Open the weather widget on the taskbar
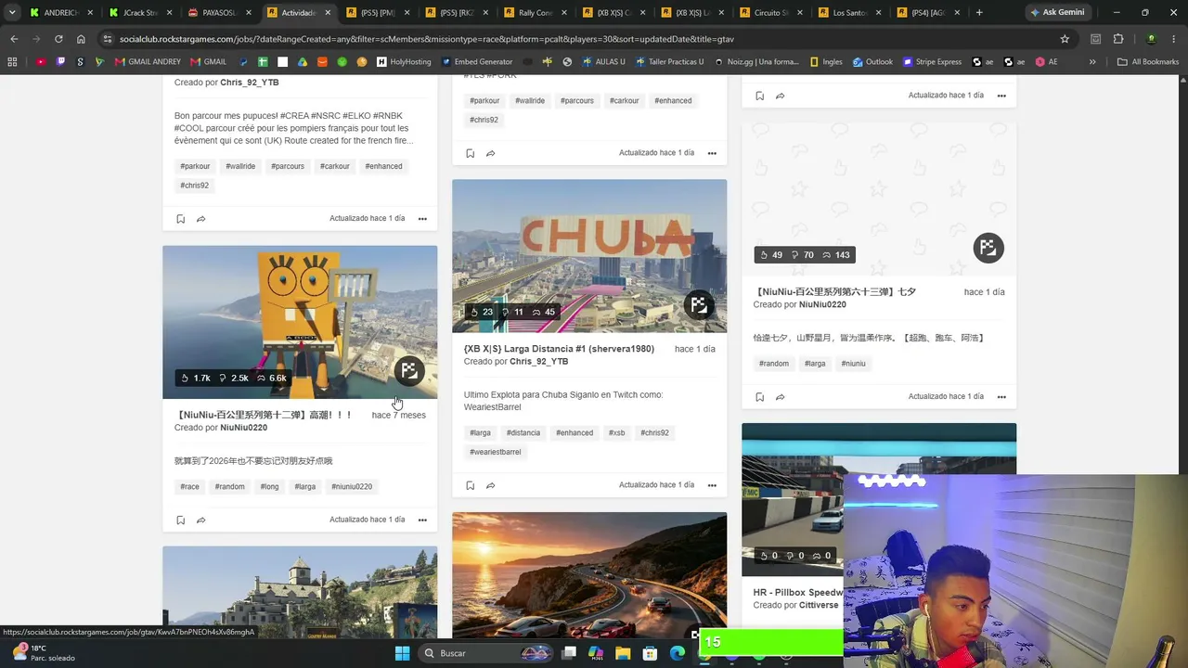 click(42, 653)
